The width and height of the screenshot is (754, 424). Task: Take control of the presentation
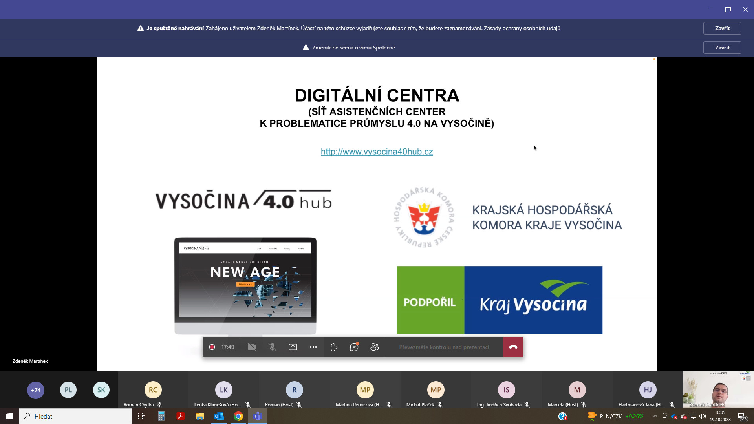click(x=444, y=347)
